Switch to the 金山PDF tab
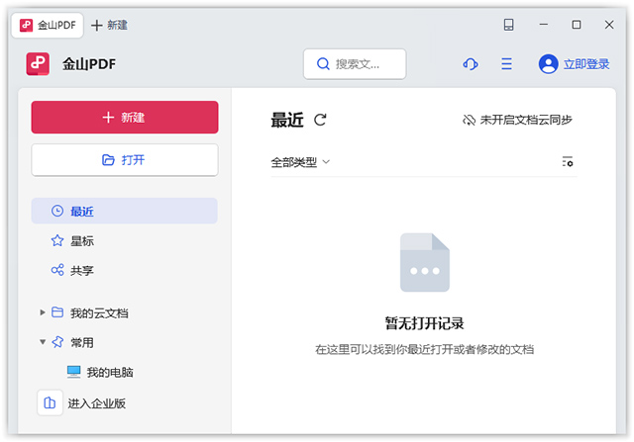634x442 pixels. coord(48,25)
